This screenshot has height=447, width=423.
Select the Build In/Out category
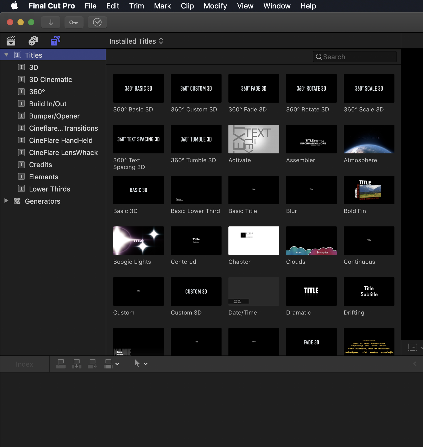[x=53, y=104]
